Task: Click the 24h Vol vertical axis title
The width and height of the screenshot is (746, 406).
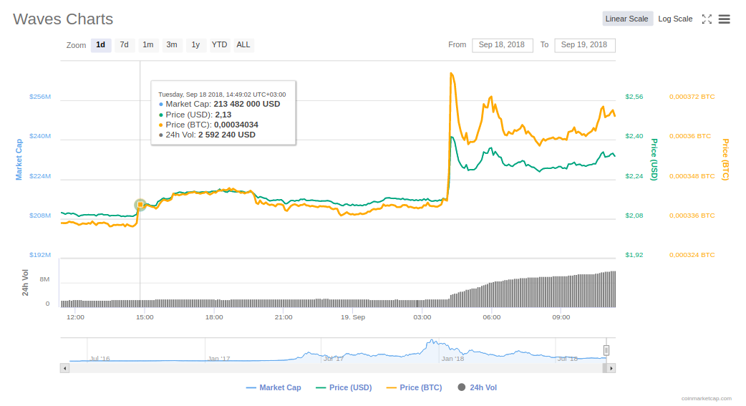Action: click(x=25, y=283)
